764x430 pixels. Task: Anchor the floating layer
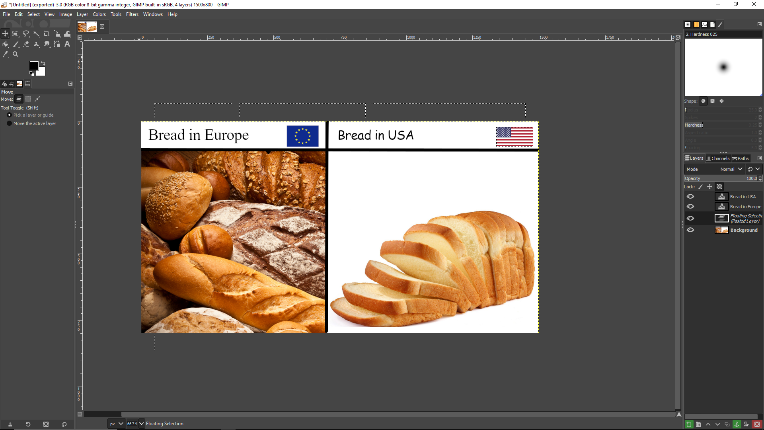(737, 424)
